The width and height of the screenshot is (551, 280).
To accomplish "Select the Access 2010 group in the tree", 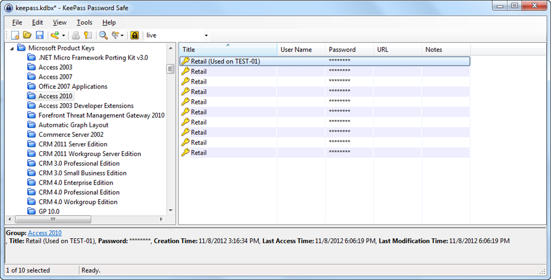I will coord(55,96).
